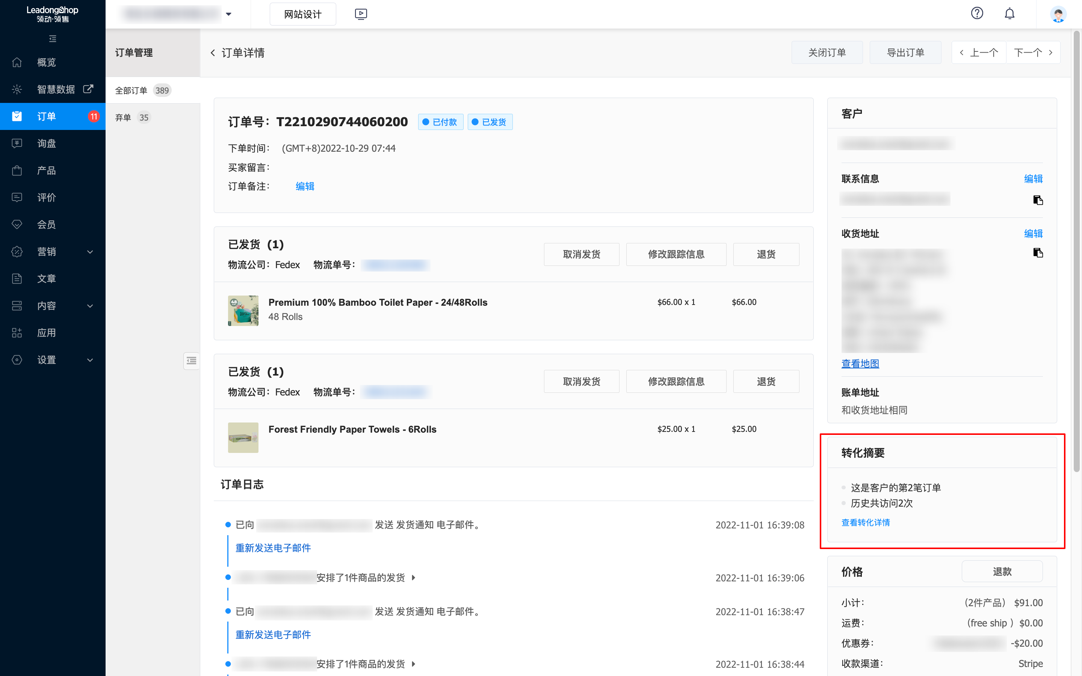1082x676 pixels.
Task: Copy the shipping address via its clipboard icon
Action: pos(1038,253)
